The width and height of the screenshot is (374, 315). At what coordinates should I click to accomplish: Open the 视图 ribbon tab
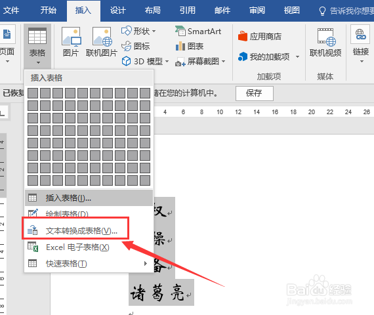pos(292,10)
